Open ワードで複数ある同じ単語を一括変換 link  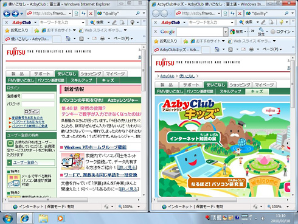click(100, 175)
